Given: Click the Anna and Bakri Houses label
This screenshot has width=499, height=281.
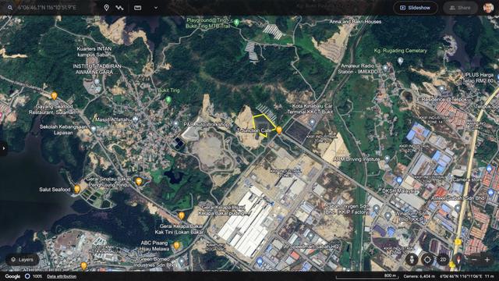Looking at the screenshot, I should click(x=356, y=22).
